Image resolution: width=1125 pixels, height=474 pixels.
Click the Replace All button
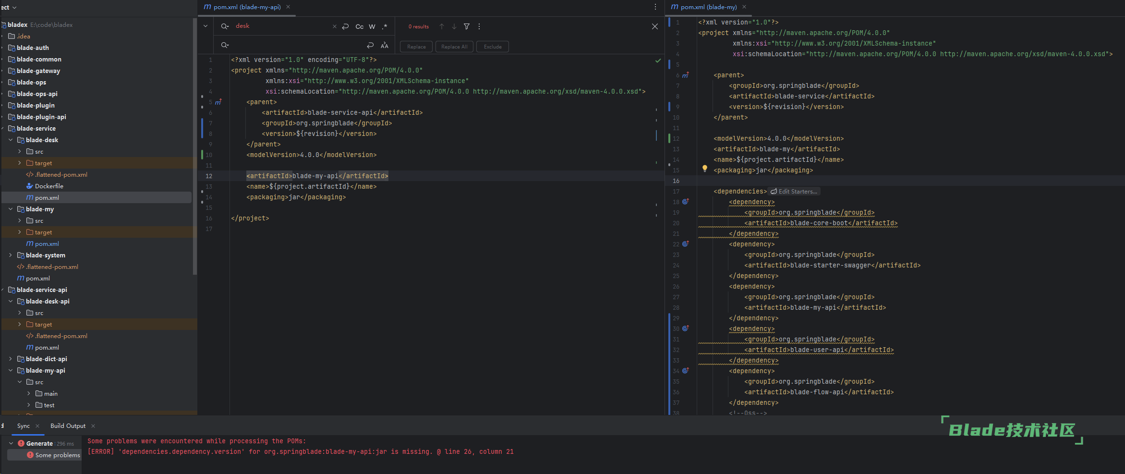(454, 47)
